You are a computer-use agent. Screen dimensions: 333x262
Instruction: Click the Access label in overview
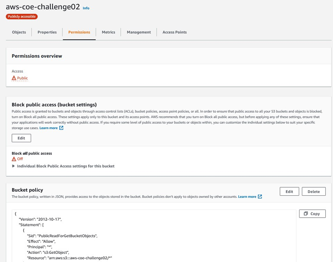click(x=17, y=71)
